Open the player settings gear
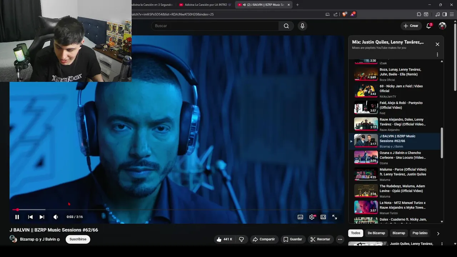This screenshot has width=457, height=257. click(312, 217)
